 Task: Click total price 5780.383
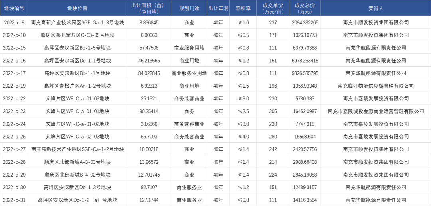click(304, 99)
